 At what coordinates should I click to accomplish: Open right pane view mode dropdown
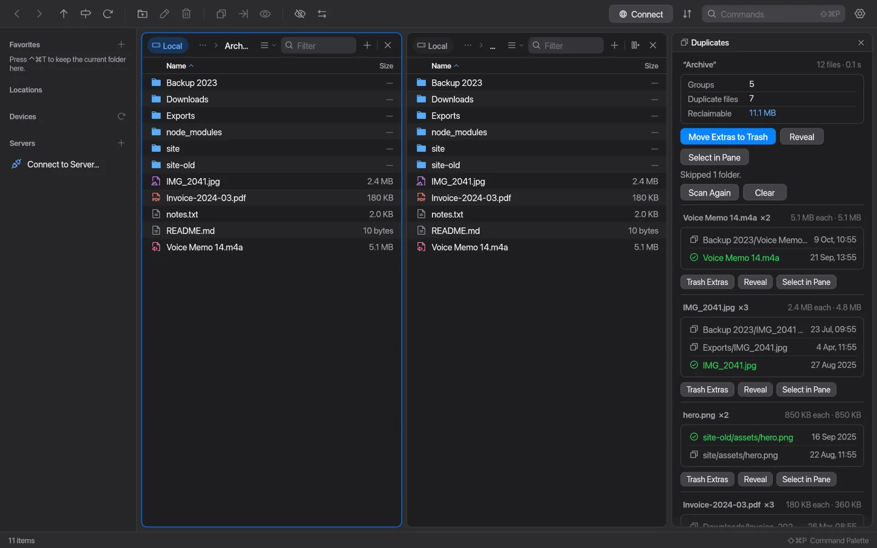point(515,45)
